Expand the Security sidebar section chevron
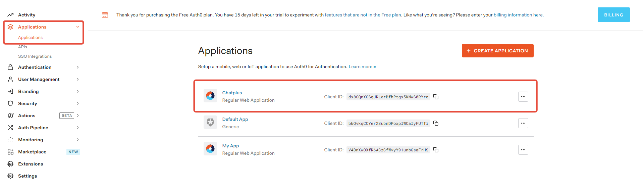 click(78, 103)
